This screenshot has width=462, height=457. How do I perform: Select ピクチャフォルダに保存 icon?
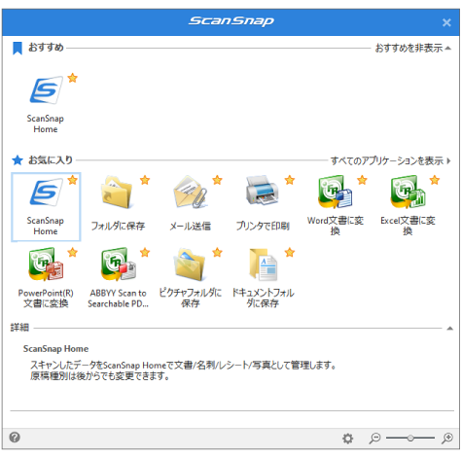191,264
